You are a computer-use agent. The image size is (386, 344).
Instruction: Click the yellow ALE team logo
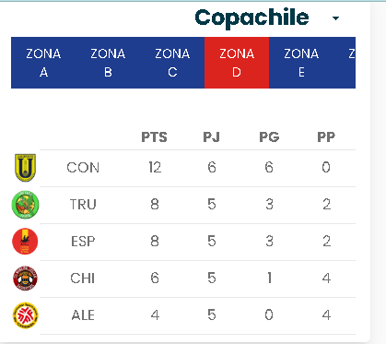point(26,315)
